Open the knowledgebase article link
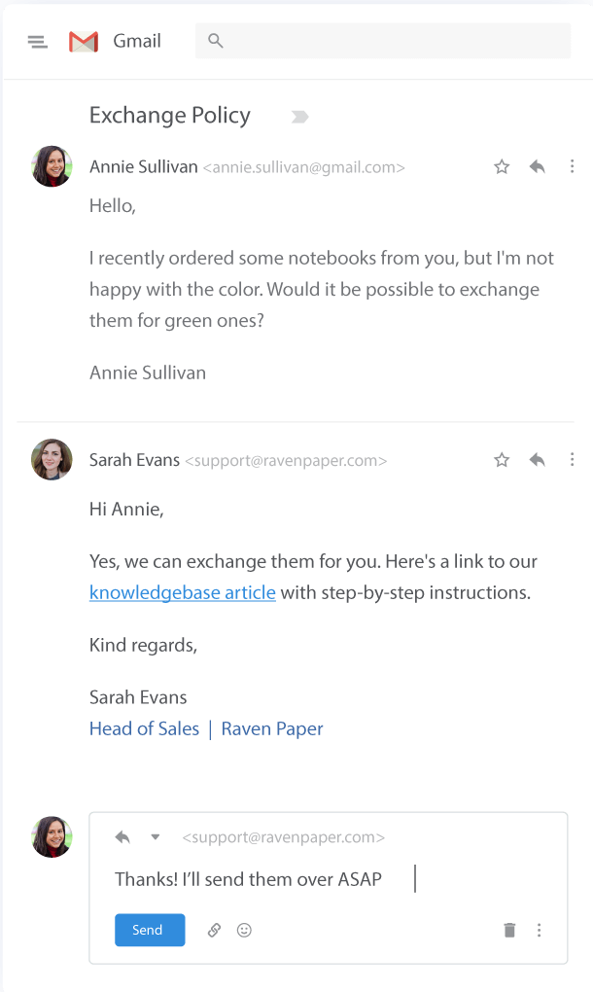This screenshot has width=593, height=992. [x=183, y=592]
